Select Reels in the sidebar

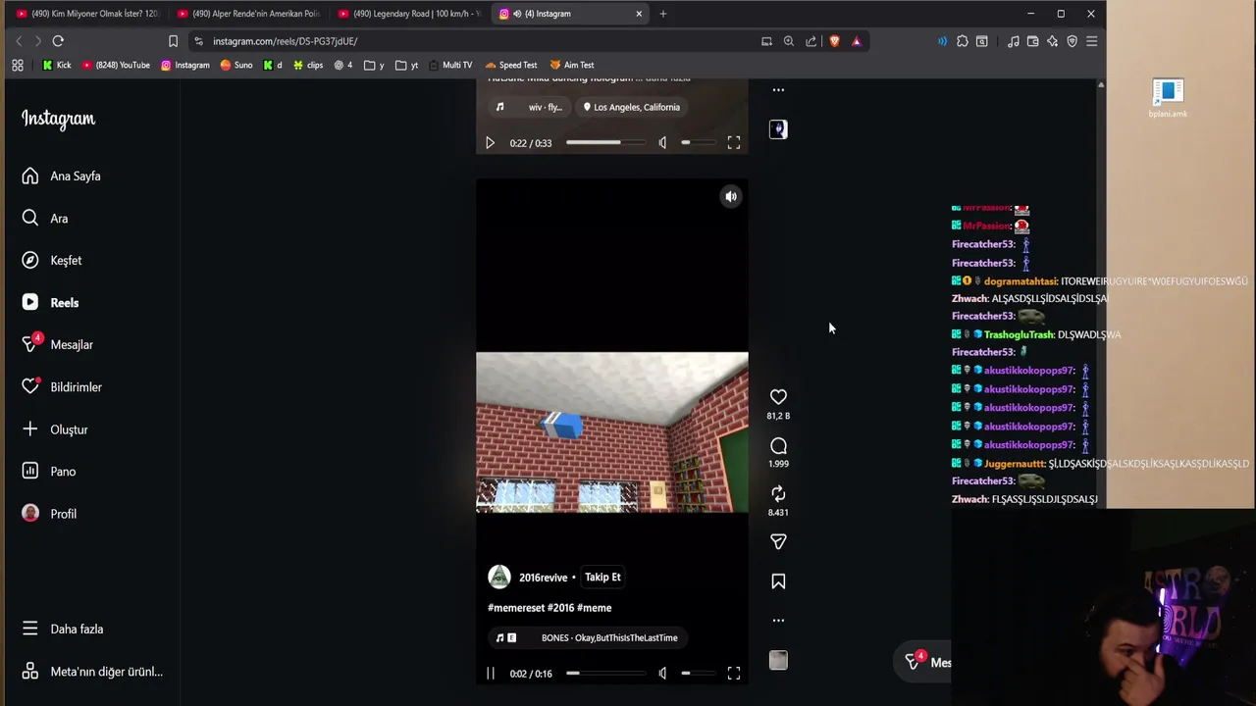tap(50, 303)
